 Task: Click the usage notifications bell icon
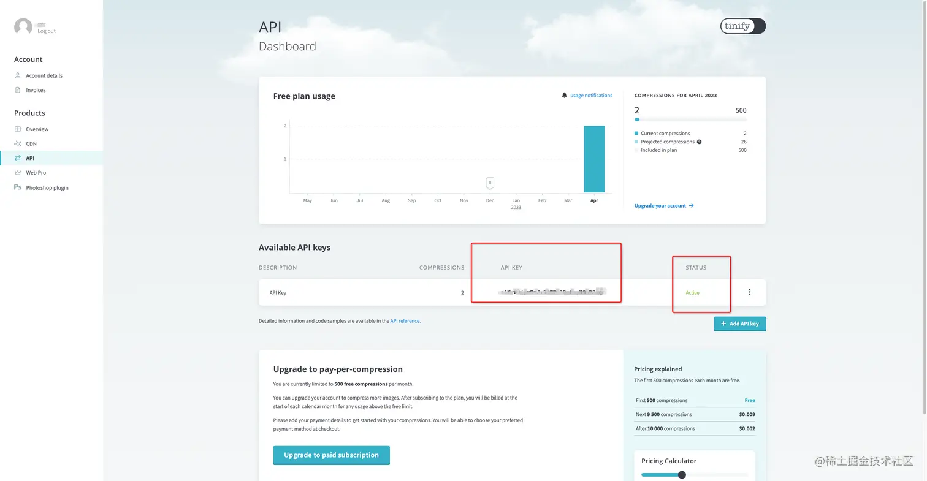(x=564, y=96)
